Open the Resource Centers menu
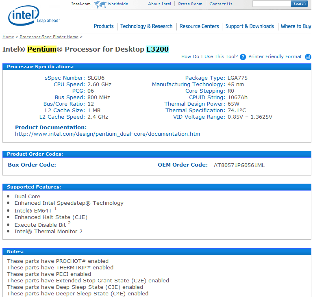The image size is (313, 297). click(199, 26)
